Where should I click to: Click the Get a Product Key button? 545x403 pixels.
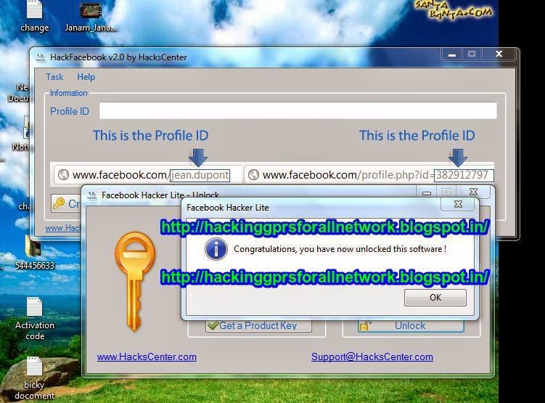tap(258, 326)
